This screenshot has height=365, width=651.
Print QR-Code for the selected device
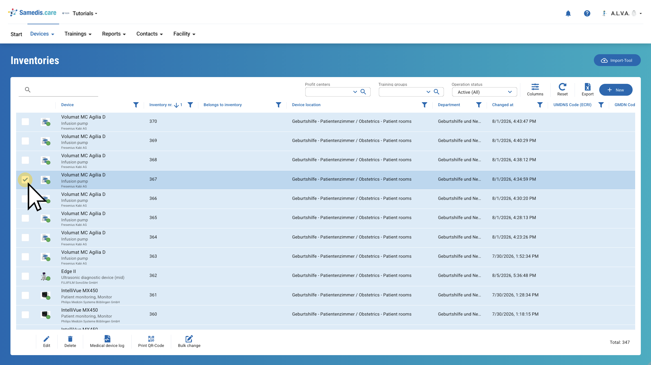(151, 342)
